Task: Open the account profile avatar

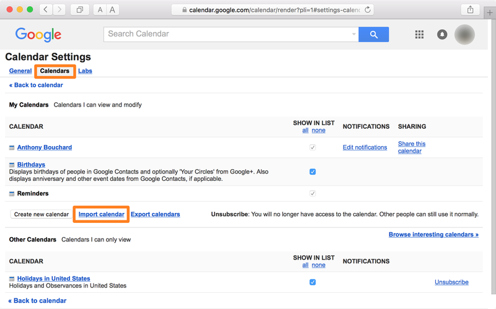Action: (x=464, y=34)
